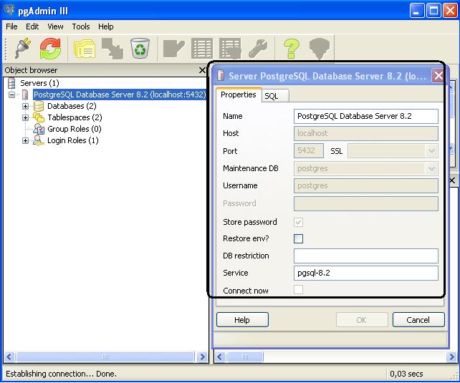Click the Object browser scroll right arrow
The height and width of the screenshot is (383, 460).
click(202, 357)
